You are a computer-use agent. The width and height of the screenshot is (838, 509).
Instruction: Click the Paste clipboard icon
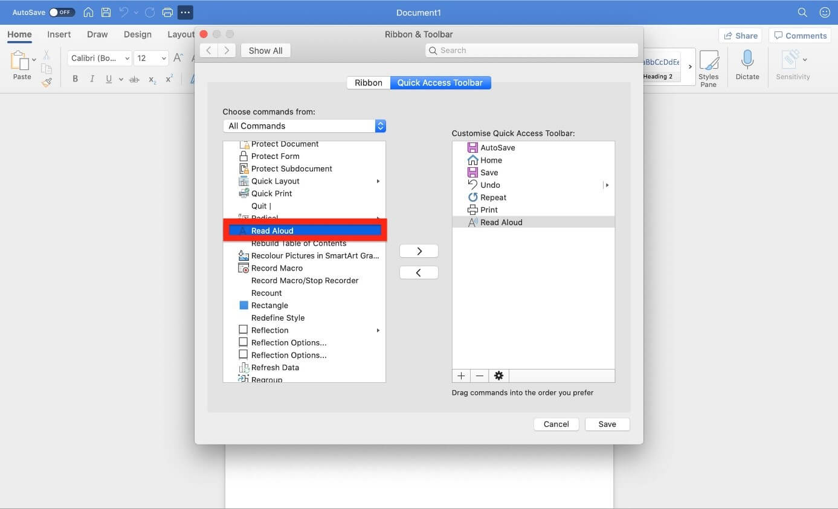(x=21, y=60)
